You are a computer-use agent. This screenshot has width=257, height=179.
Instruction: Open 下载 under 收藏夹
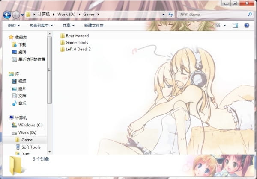22,44
